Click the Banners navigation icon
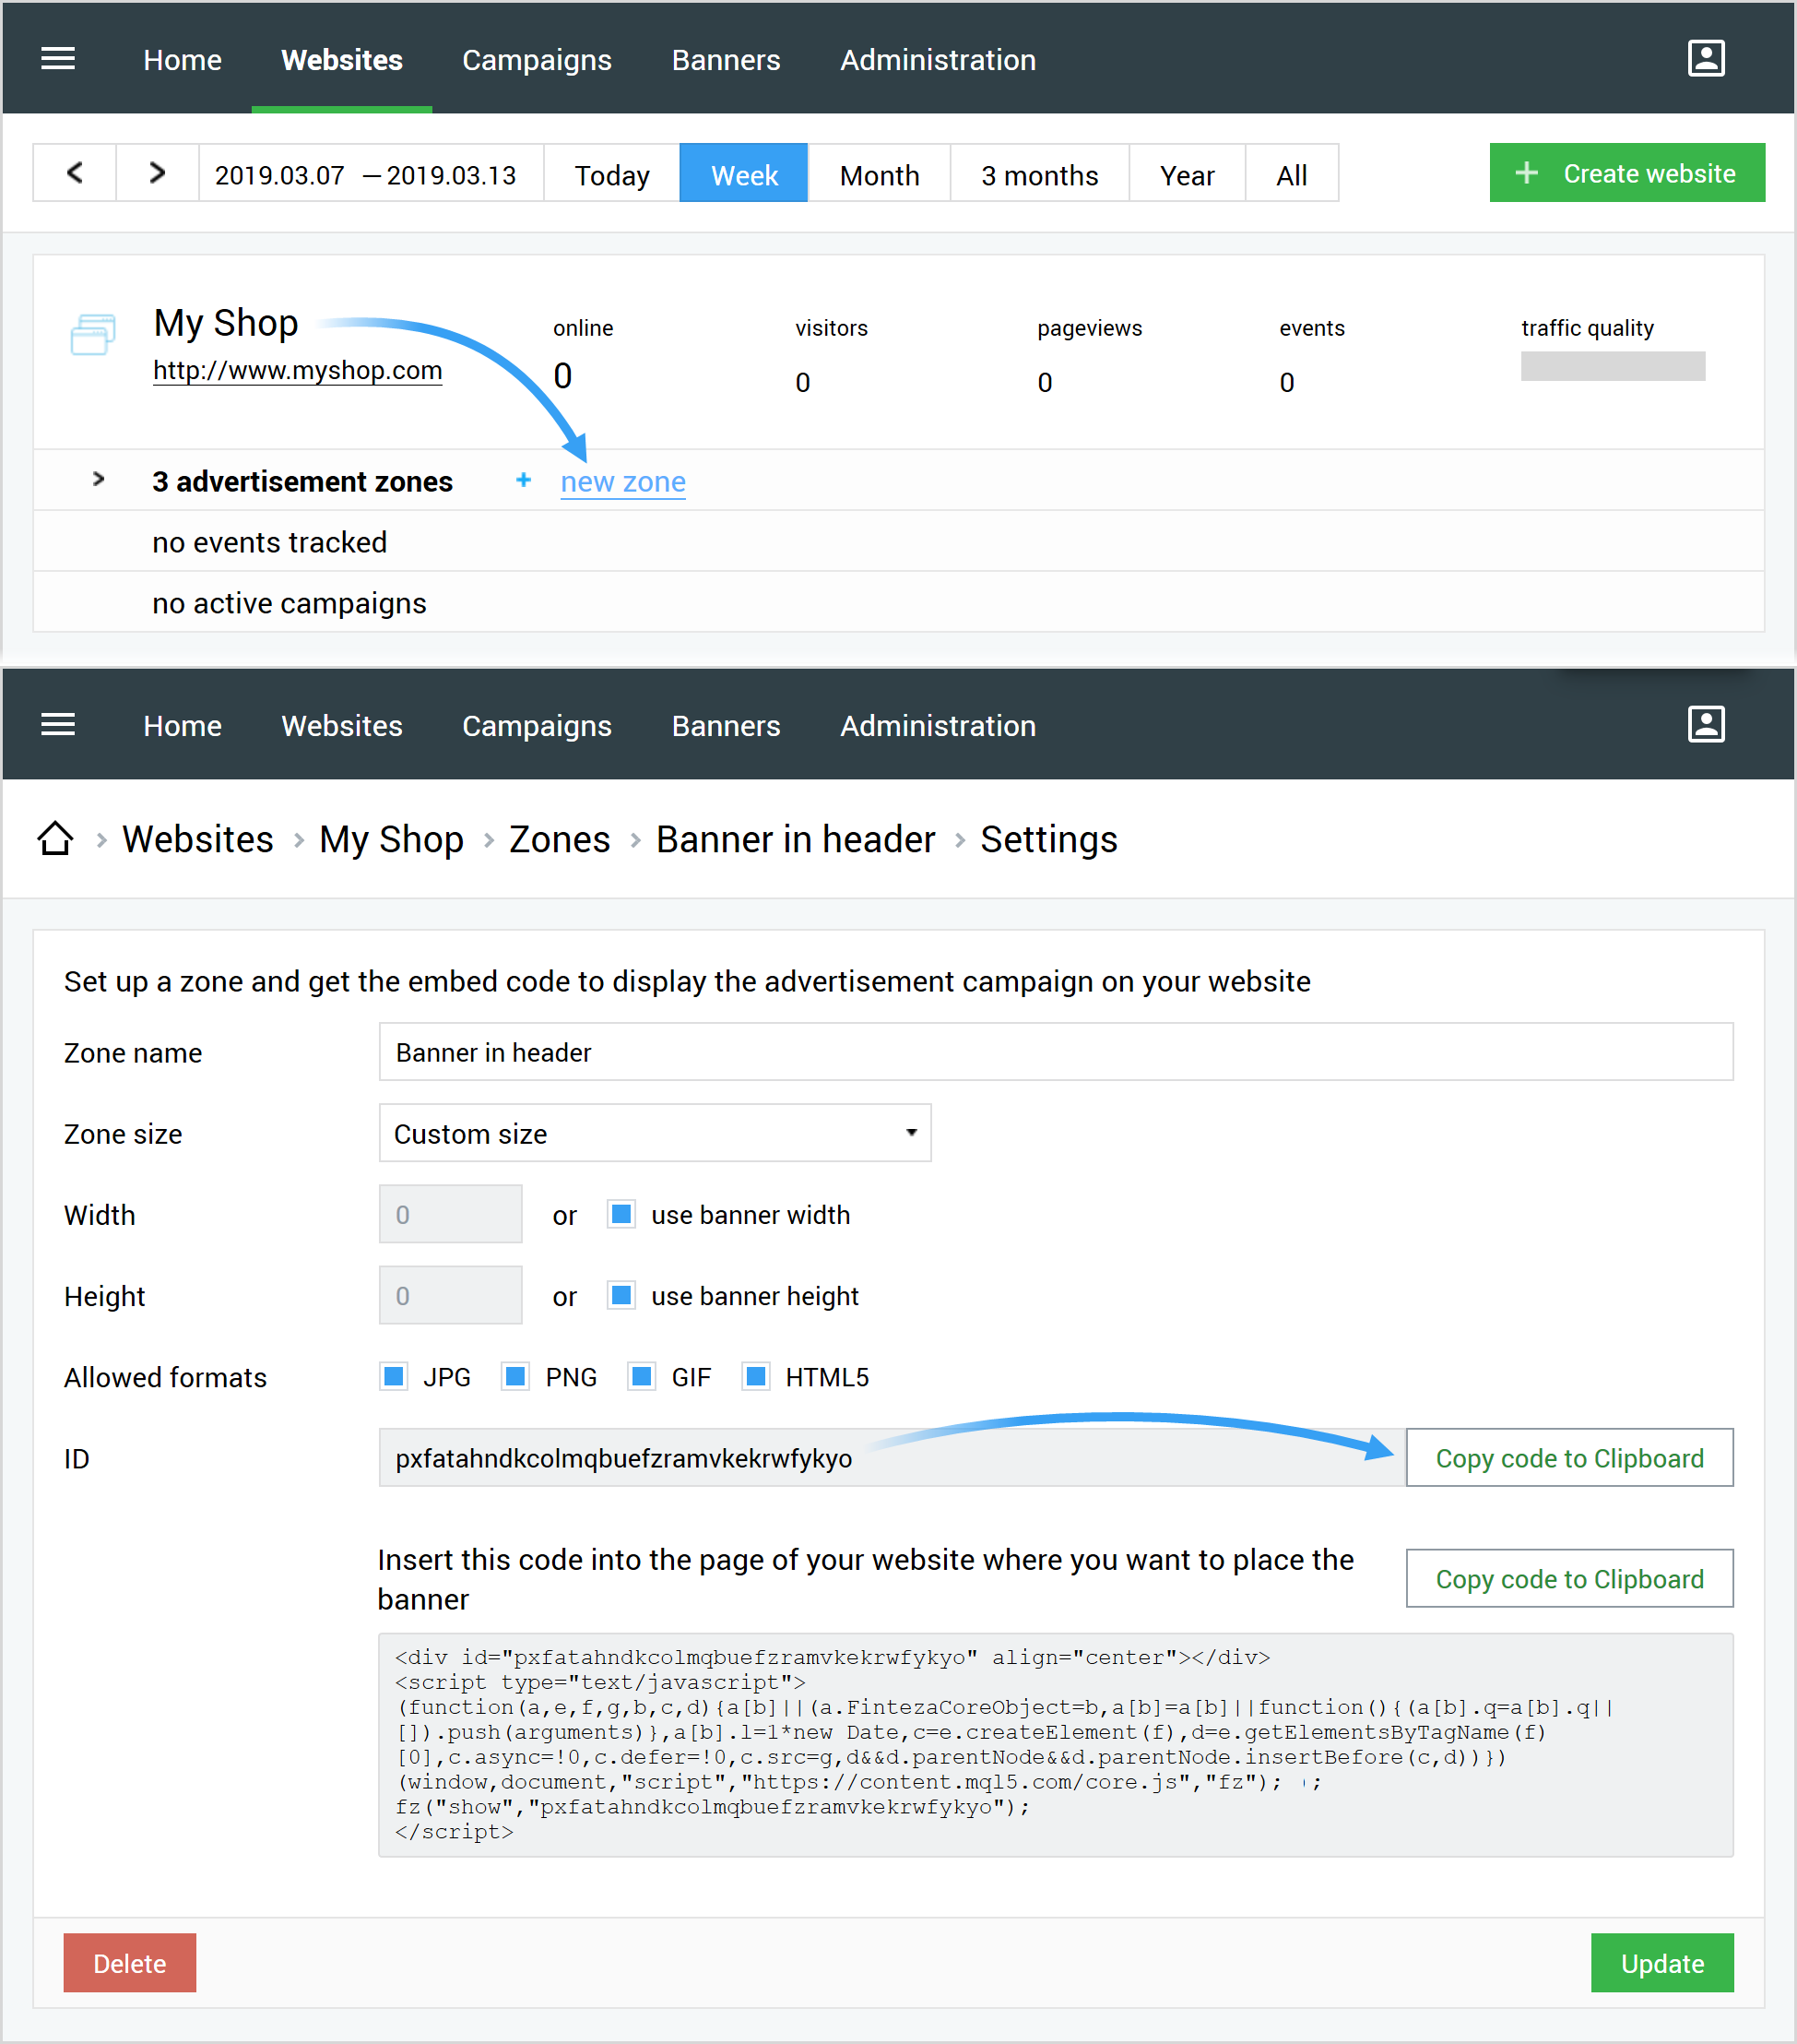This screenshot has width=1797, height=2044. 725,59
